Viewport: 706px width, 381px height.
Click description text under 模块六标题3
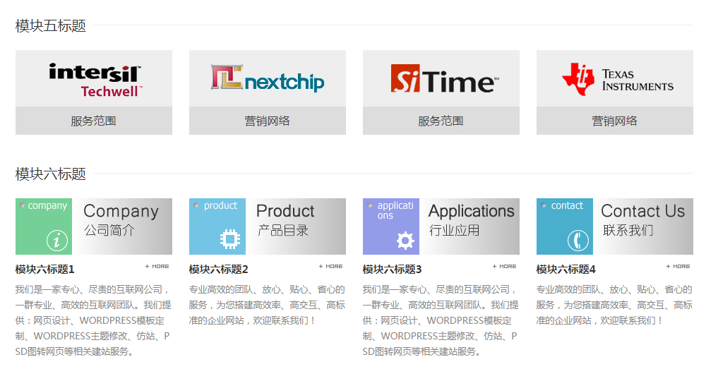441,320
